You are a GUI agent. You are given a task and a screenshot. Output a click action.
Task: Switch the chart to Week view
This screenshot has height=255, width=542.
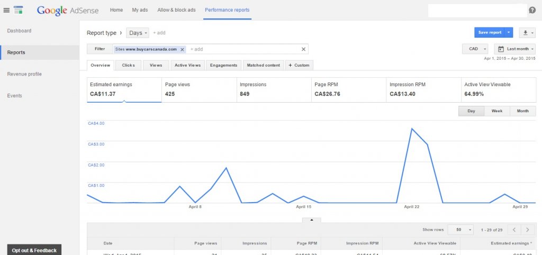click(x=496, y=111)
